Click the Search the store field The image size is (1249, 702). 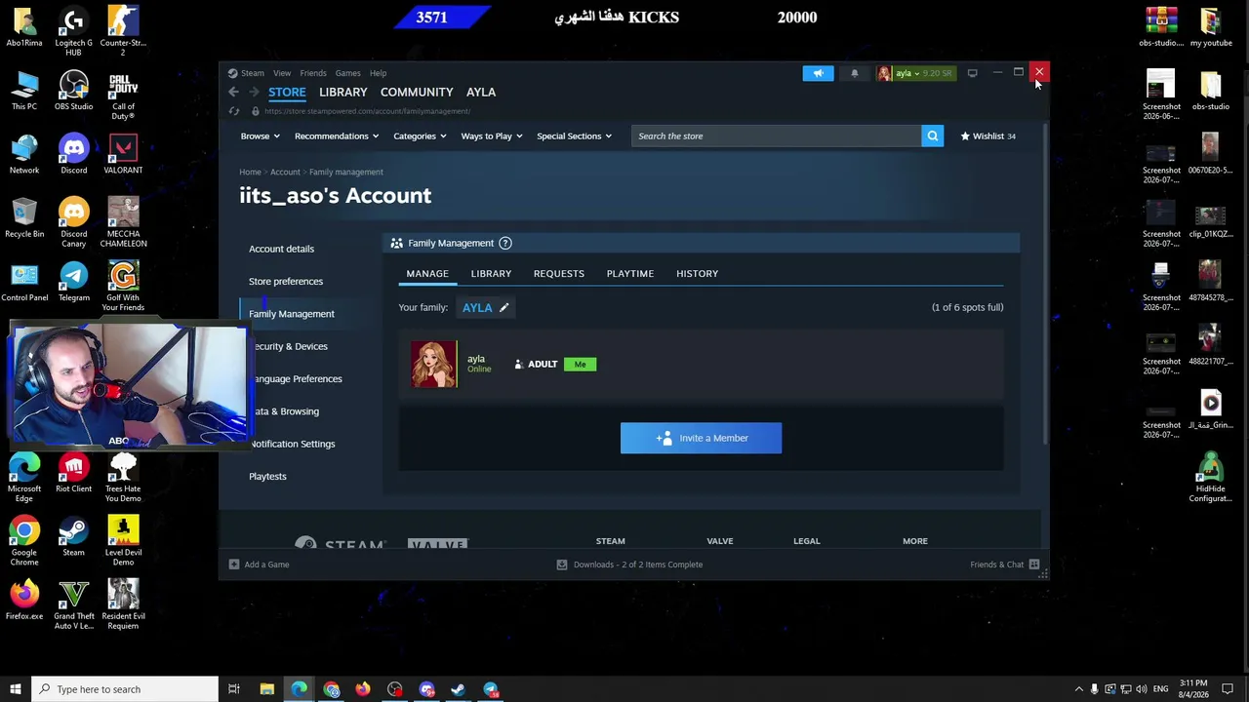pyautogui.click(x=776, y=136)
